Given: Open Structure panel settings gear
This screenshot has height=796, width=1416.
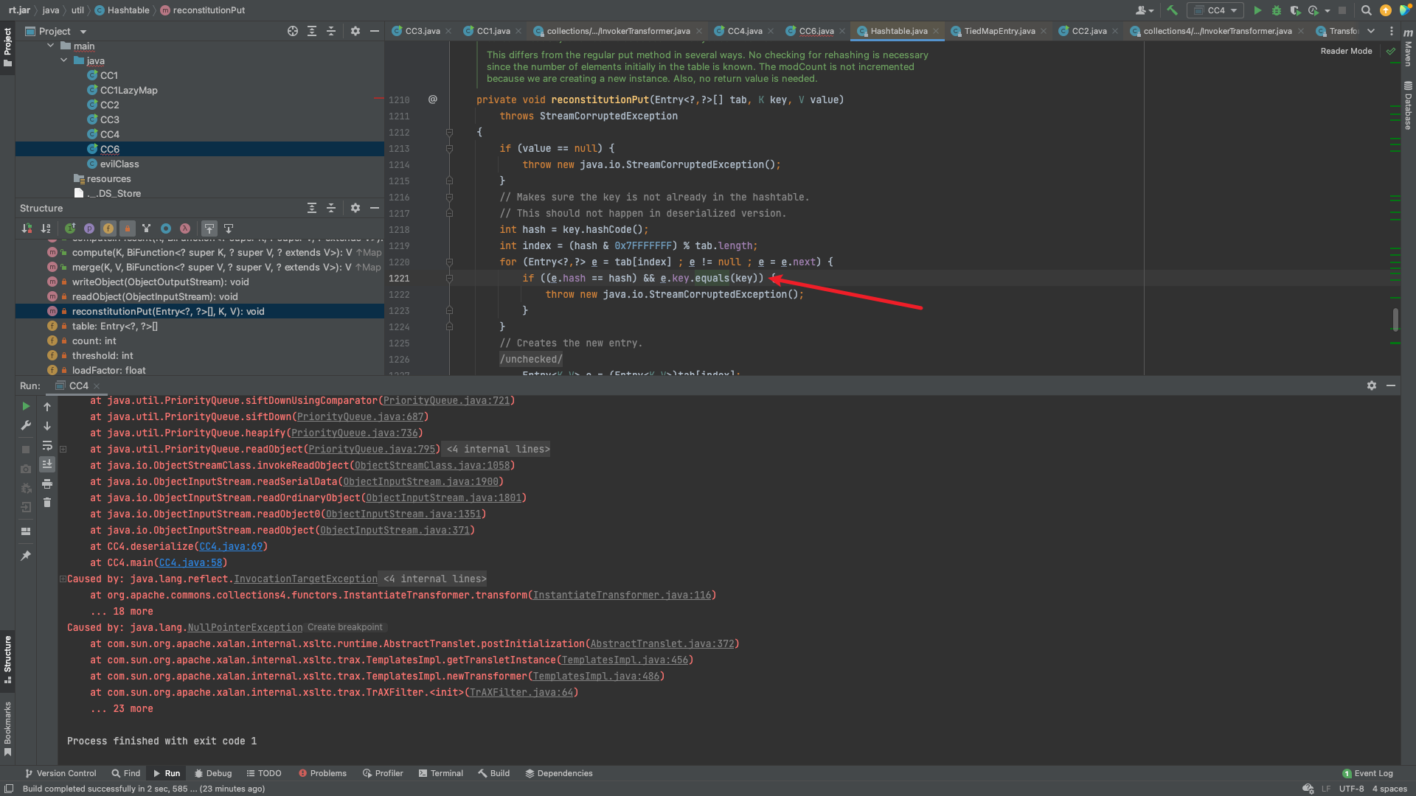Looking at the screenshot, I should pyautogui.click(x=355, y=208).
